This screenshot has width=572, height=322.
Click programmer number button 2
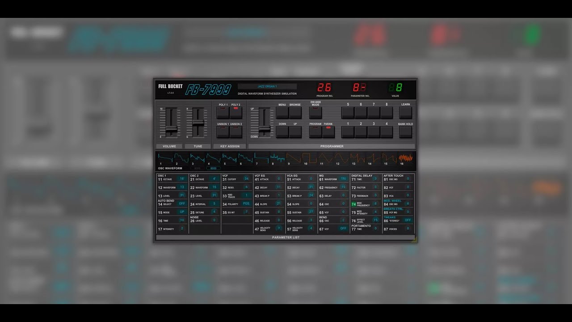(361, 132)
